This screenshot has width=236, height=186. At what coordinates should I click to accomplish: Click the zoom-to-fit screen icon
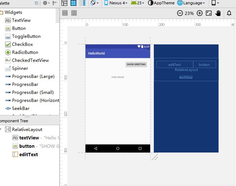click(x=209, y=13)
